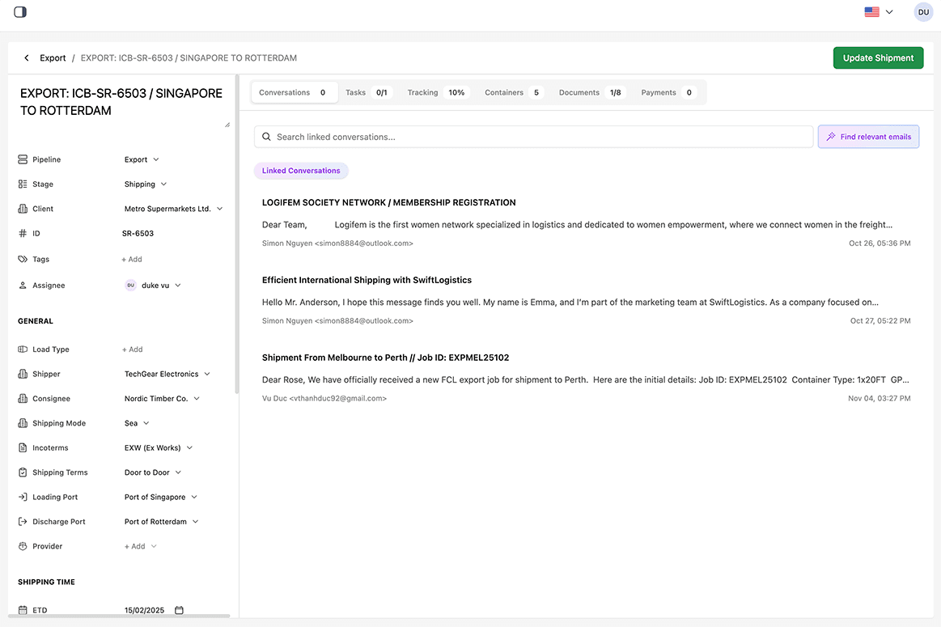Open the Shipping Mode Sea dropdown
Viewport: 941px width, 627px height.
[x=137, y=423]
